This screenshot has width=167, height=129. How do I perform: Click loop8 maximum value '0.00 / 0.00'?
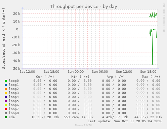click(x=148, y=113)
